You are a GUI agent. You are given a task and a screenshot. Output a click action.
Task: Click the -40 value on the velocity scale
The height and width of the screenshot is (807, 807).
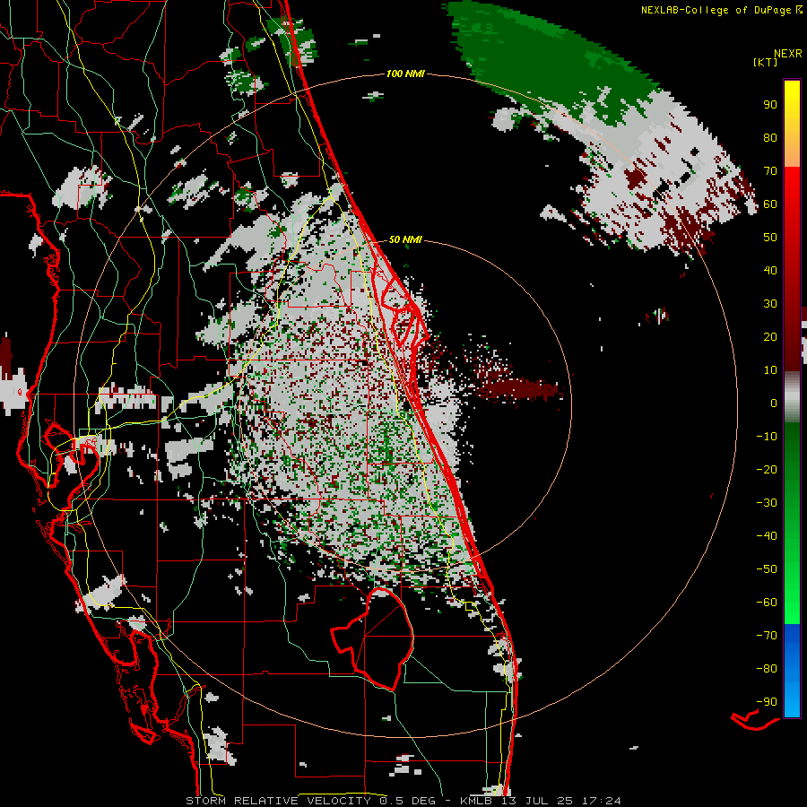pos(767,536)
